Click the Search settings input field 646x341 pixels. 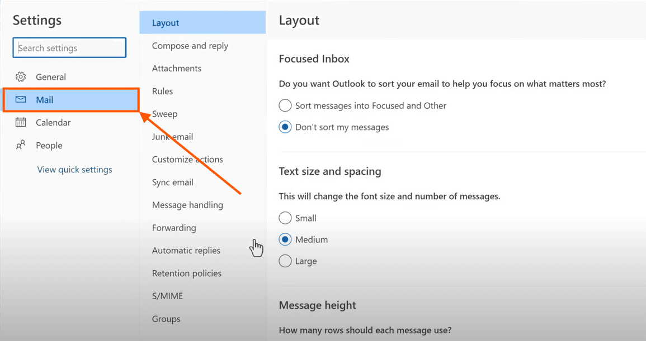point(69,47)
